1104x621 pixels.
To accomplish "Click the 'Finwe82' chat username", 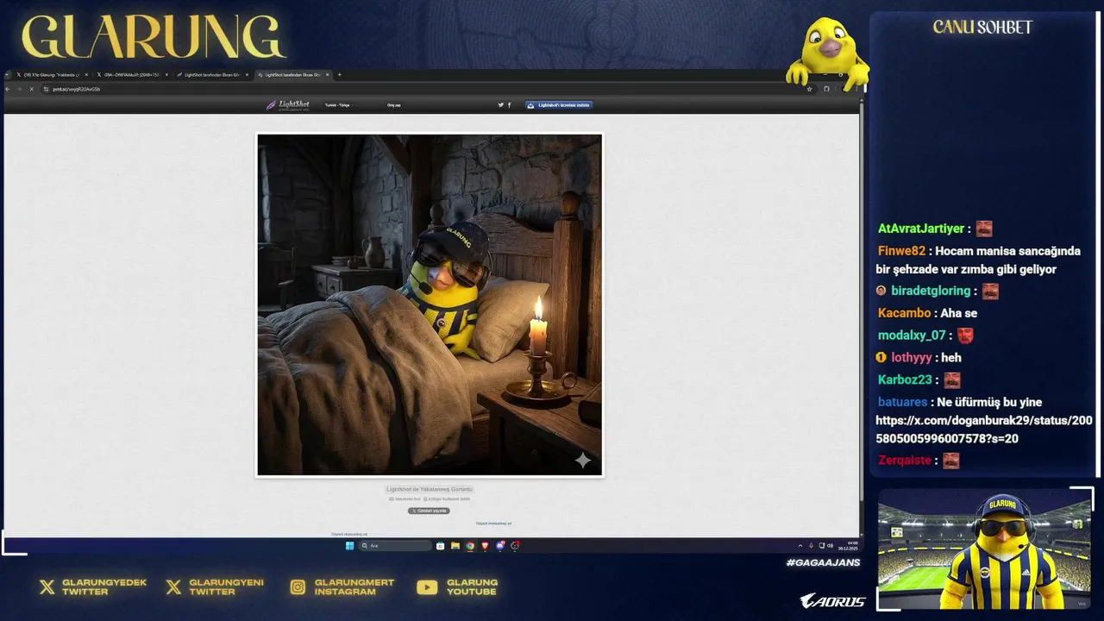I will pos(901,251).
